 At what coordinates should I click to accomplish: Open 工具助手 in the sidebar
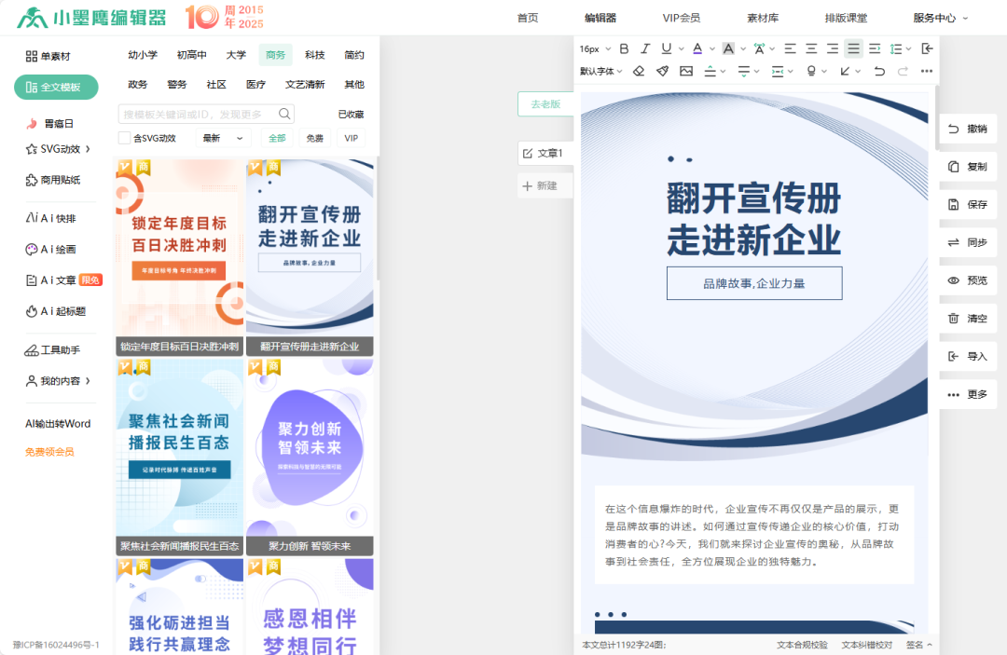pos(54,349)
